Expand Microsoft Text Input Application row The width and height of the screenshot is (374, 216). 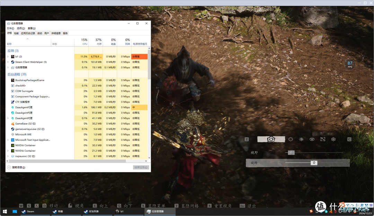(x=8, y=140)
